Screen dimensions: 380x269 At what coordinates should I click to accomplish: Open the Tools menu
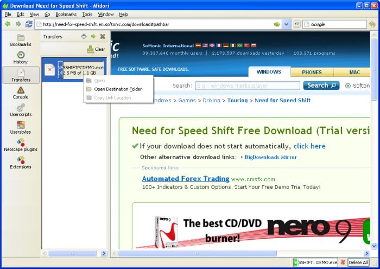pos(87,14)
